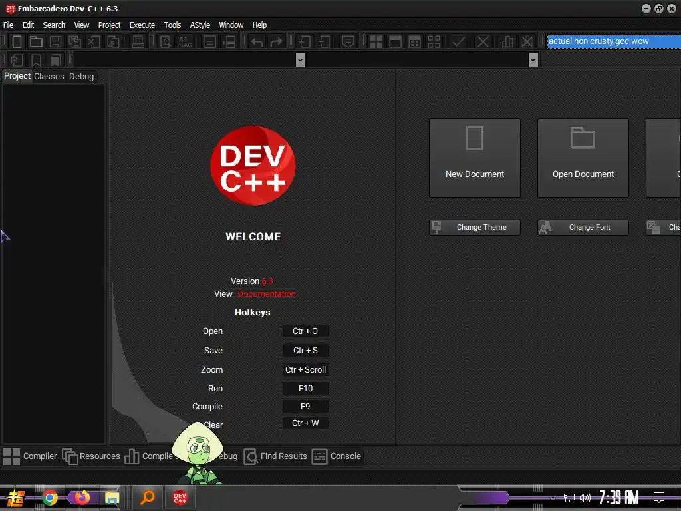Screen dimensions: 681x511
Task: Click the F10 Run hotkey box
Action: click(305, 389)
